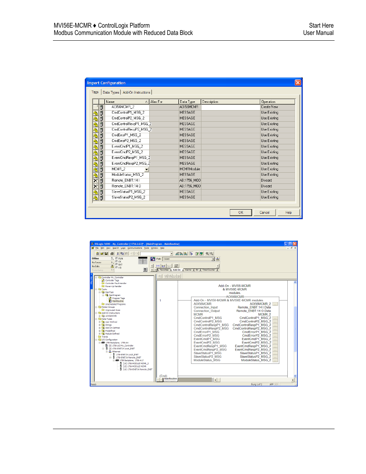
Task: Click the Branch instruction icon in element toolbar
Action: click(x=163, y=266)
